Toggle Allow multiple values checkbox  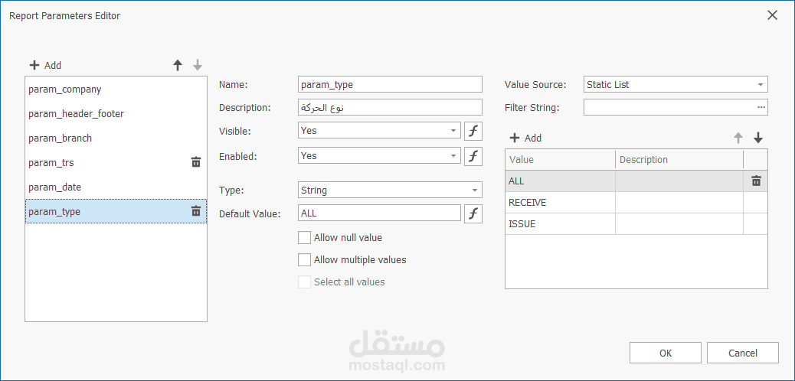[305, 260]
